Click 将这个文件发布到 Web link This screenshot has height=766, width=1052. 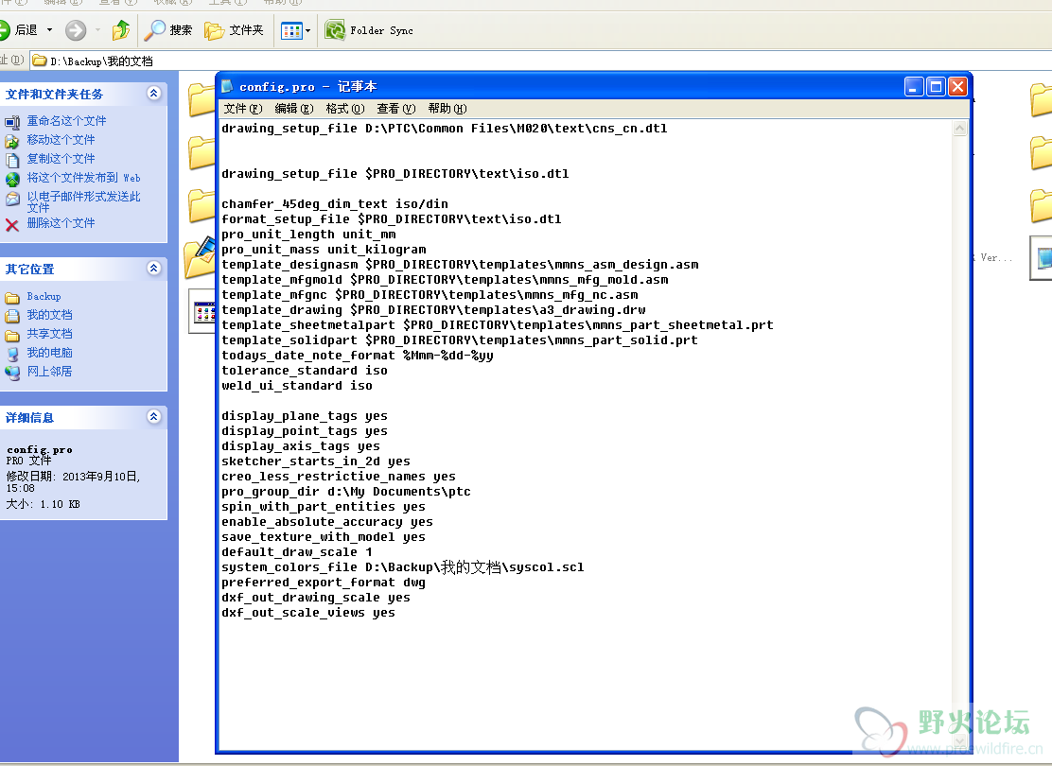(84, 177)
